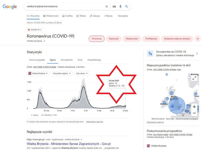This screenshot has width=203, height=150.
Task: Expand the gov.pl result URL dropdown arrow
Action: pos(81,140)
